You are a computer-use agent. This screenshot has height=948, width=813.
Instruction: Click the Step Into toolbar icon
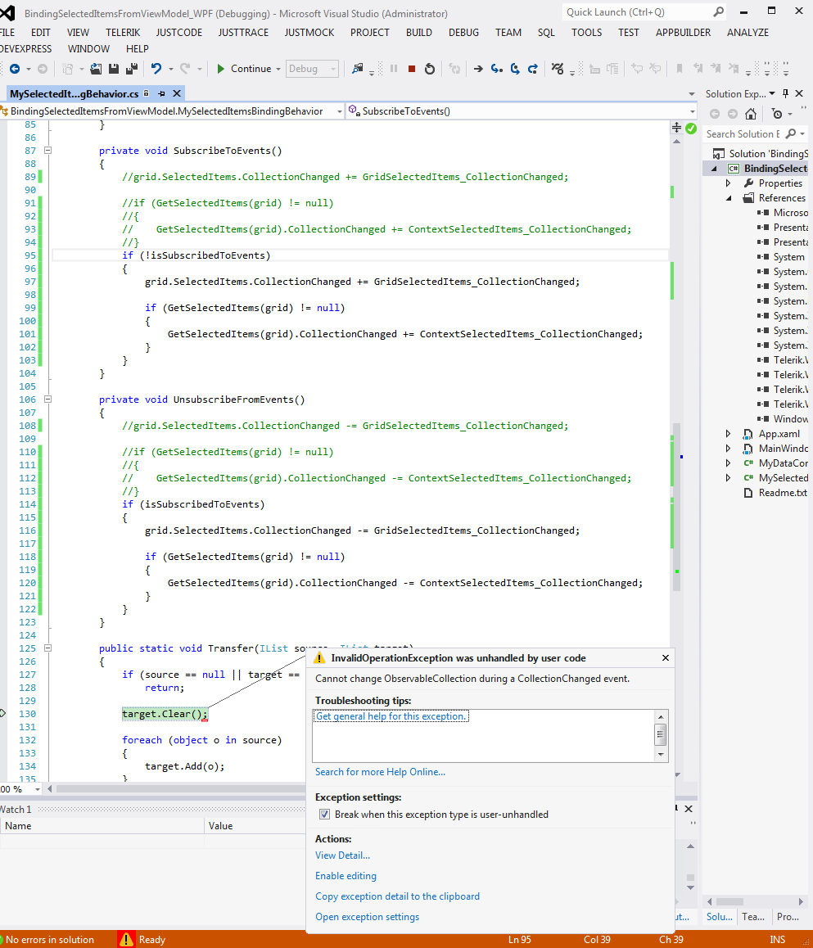point(497,69)
